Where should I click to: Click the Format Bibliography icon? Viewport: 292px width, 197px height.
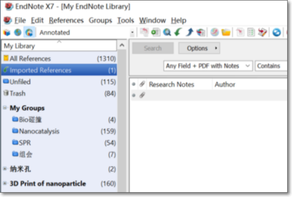251,33
